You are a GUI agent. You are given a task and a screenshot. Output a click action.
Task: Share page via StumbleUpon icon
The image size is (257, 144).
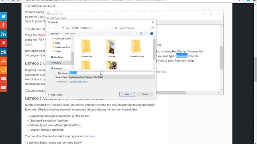(x=4, y=61)
